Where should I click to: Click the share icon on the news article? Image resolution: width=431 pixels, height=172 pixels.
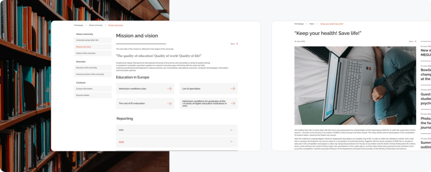pos(415,41)
